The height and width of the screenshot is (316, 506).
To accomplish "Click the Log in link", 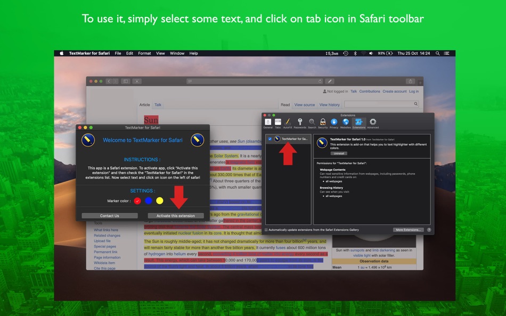I will click(414, 92).
